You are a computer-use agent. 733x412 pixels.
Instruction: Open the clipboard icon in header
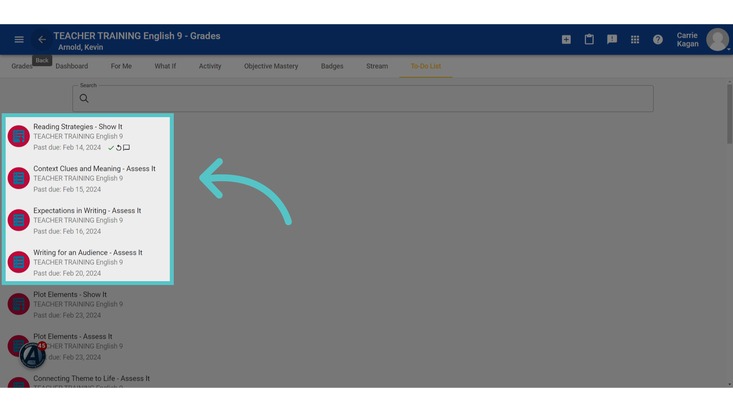(589, 40)
